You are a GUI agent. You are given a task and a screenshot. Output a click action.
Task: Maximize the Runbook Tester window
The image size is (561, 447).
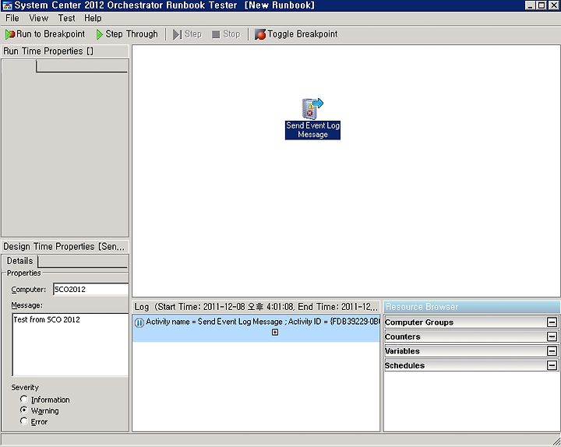[x=542, y=5]
